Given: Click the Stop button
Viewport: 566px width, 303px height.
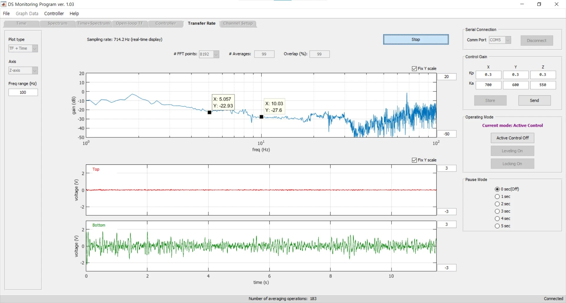Looking at the screenshot, I should (416, 39).
